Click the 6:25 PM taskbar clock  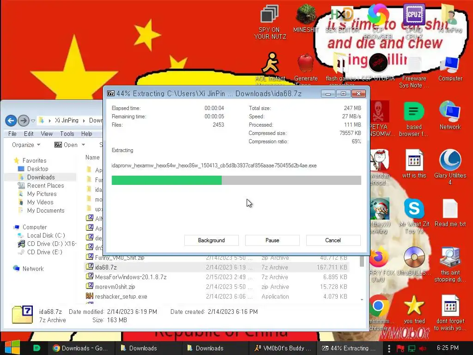click(447, 348)
